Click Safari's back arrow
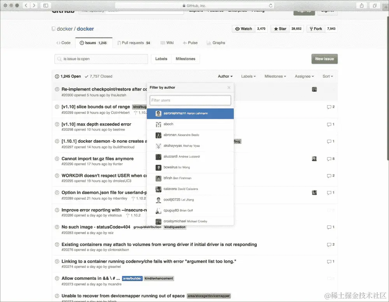389x302 pixels. [26, 5]
